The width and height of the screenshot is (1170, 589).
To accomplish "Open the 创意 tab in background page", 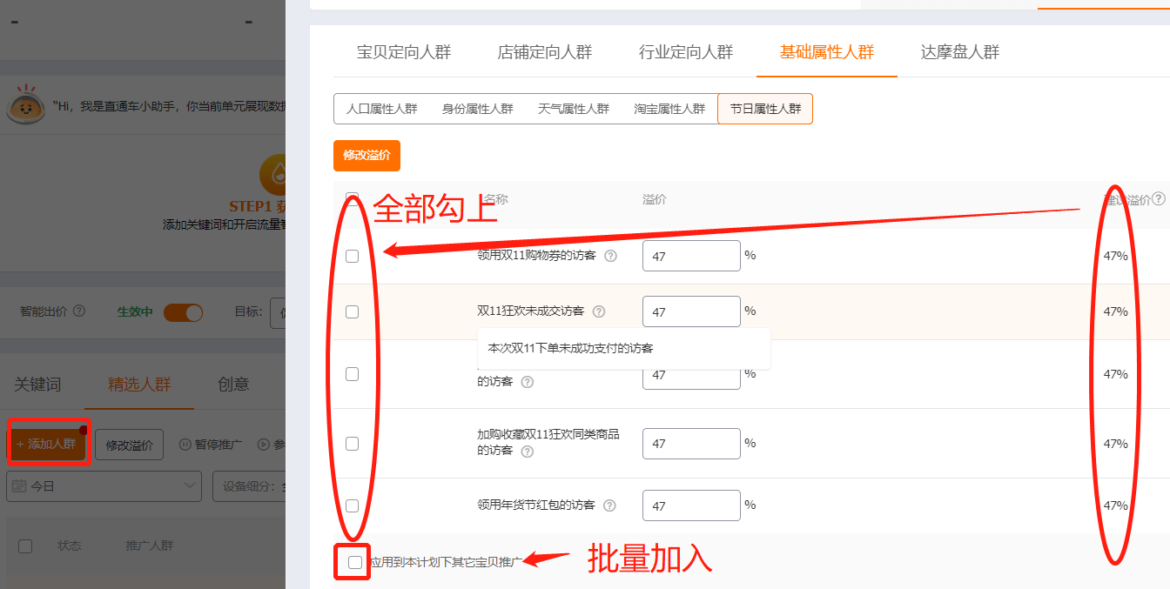I will click(233, 385).
